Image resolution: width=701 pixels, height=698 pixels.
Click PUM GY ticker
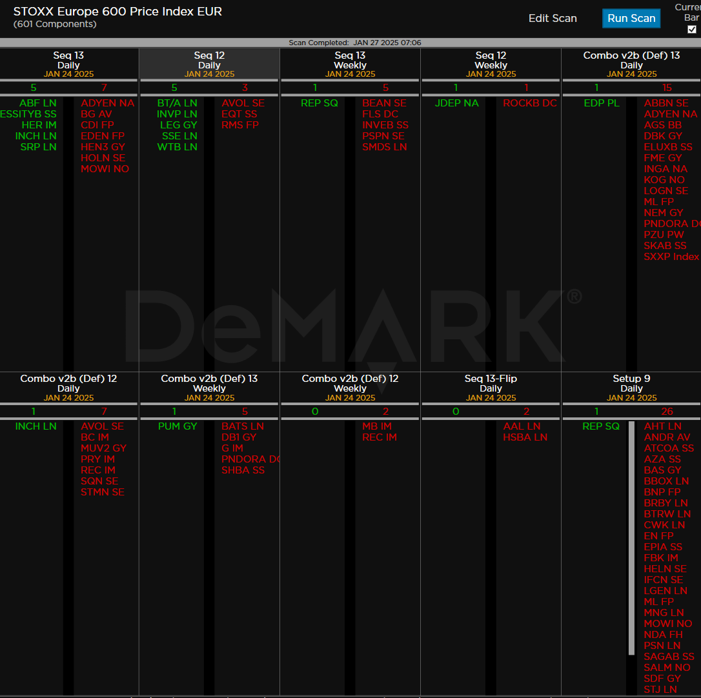click(x=178, y=426)
